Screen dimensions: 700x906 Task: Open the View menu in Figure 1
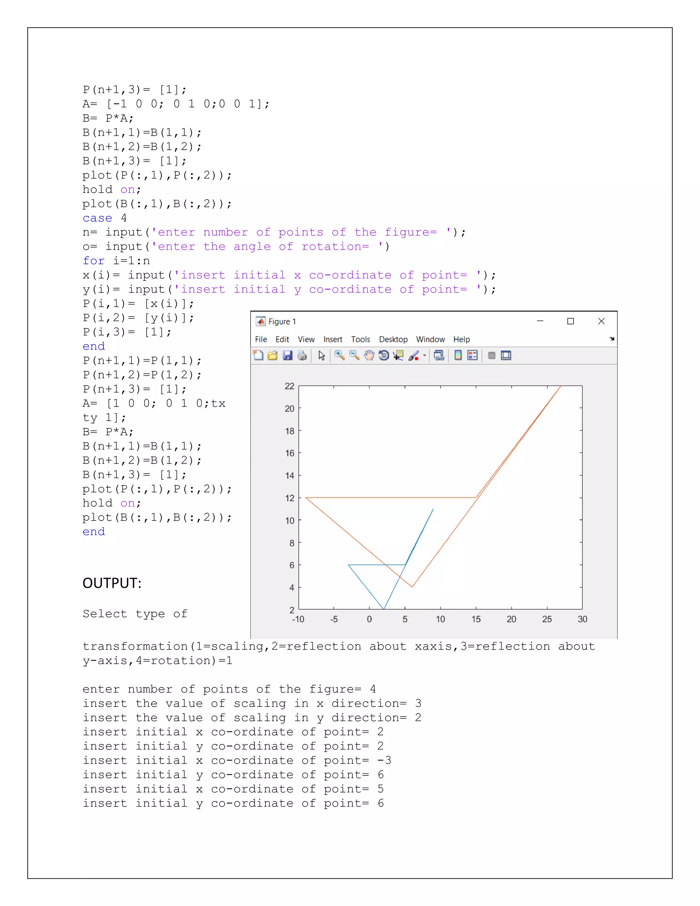tap(306, 339)
